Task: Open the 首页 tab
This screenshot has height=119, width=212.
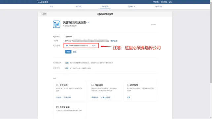Action: 51,7
